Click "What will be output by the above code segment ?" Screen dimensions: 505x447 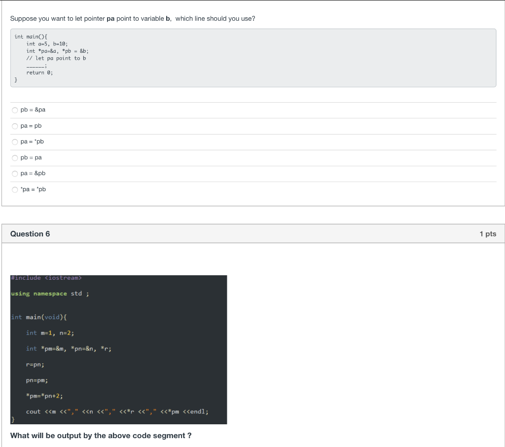tap(101, 436)
